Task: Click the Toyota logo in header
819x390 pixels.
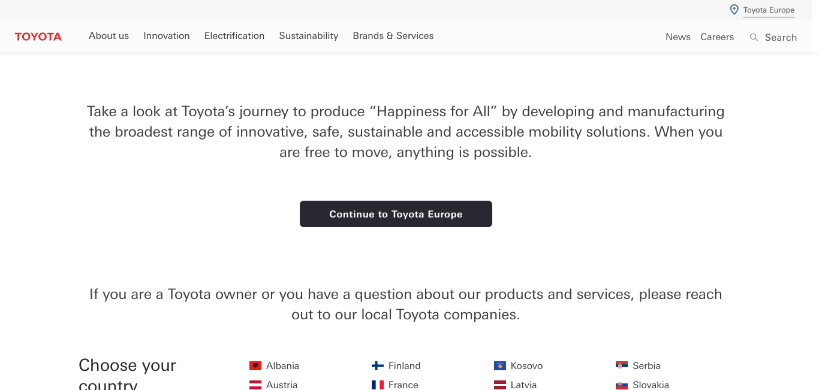Action: coord(38,37)
